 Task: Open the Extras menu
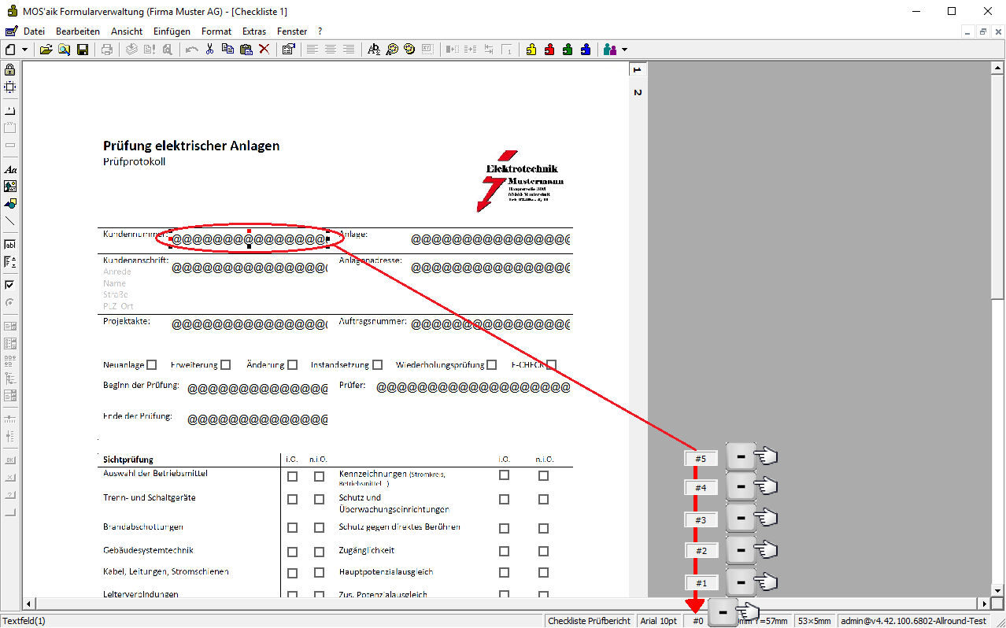coord(254,31)
